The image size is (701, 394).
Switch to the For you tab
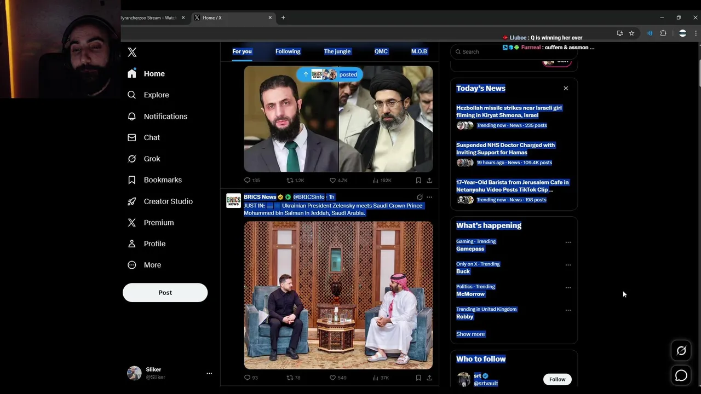[x=242, y=51]
